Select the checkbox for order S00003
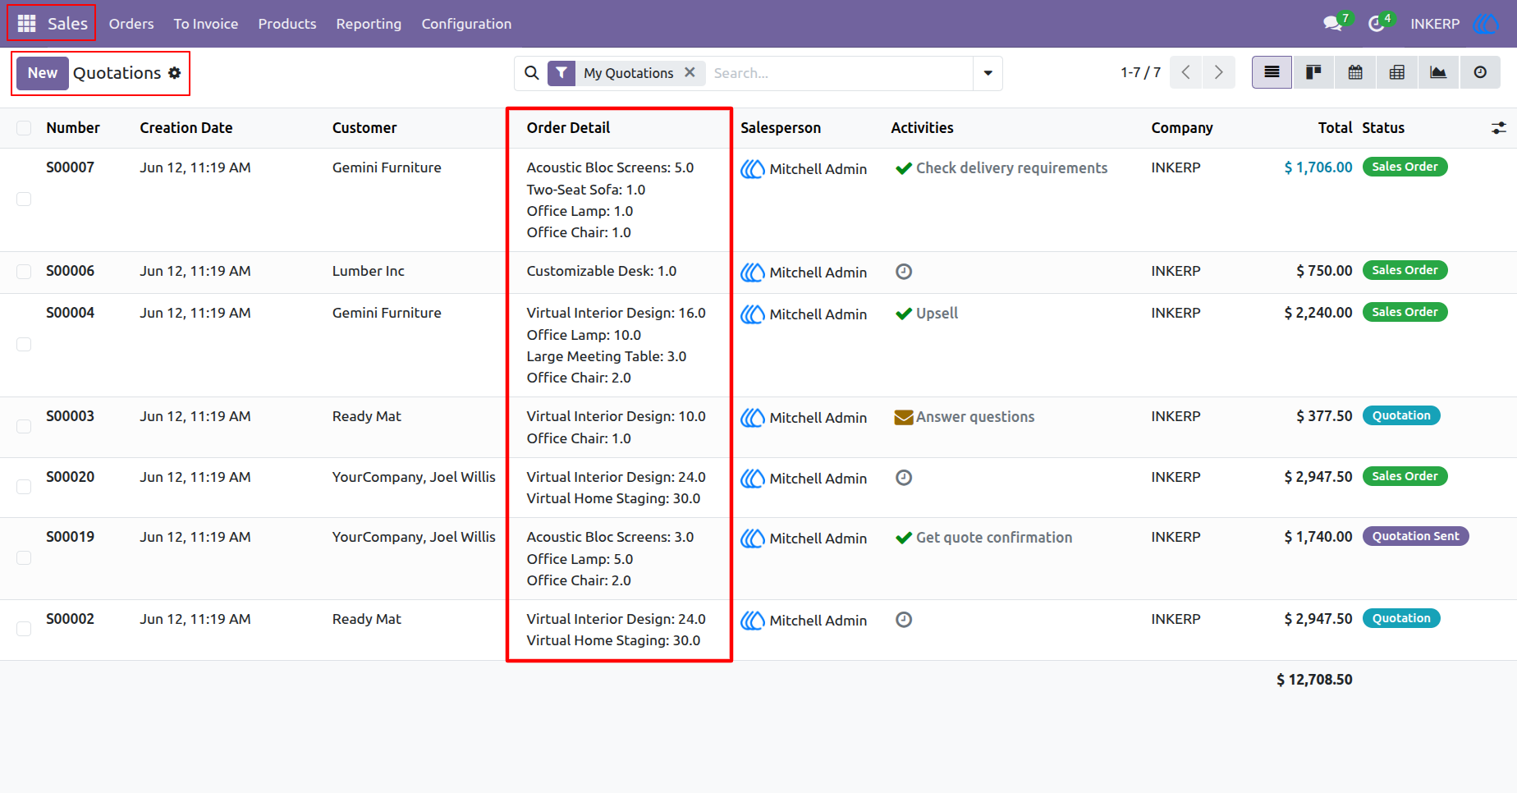Viewport: 1517px width, 793px height. (x=24, y=427)
